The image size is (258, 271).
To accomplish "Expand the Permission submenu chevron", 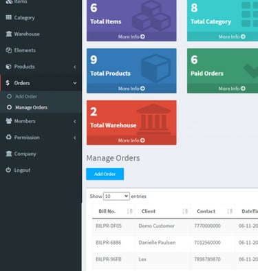I will pyautogui.click(x=75, y=138).
